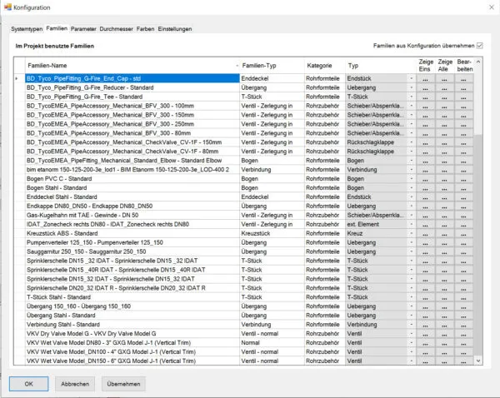Sort by Familien-Name column header
The width and height of the screenshot is (500, 398).
point(132,66)
